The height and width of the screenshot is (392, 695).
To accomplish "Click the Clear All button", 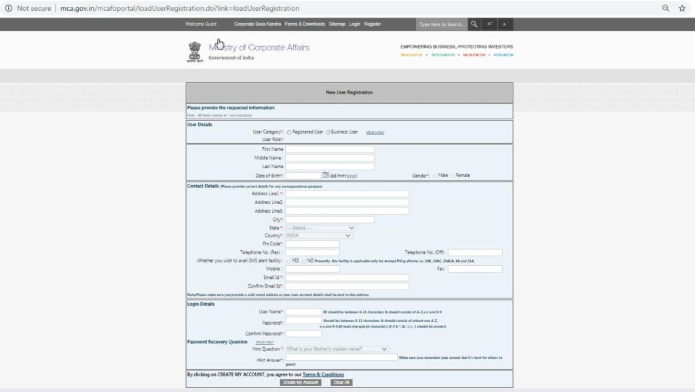I will [341, 383].
